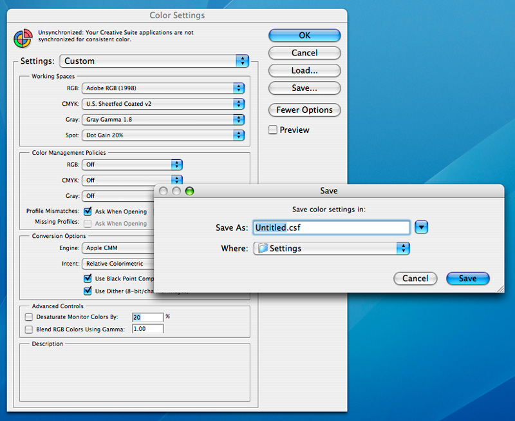Screen dimensions: 515x421
Task: Click Cancel in the Save dialog
Action: [x=415, y=279]
